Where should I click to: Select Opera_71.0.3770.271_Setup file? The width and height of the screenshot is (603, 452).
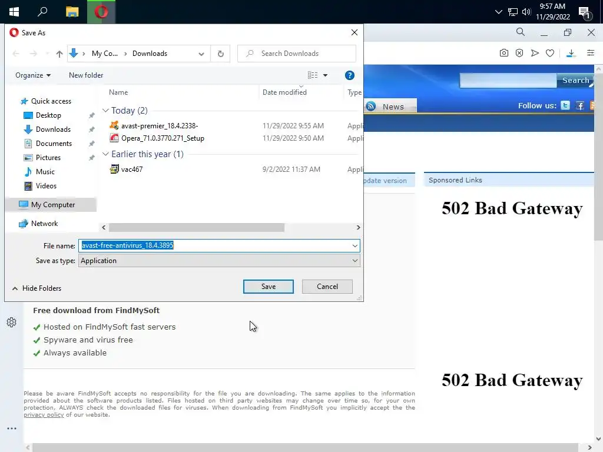[x=163, y=138]
